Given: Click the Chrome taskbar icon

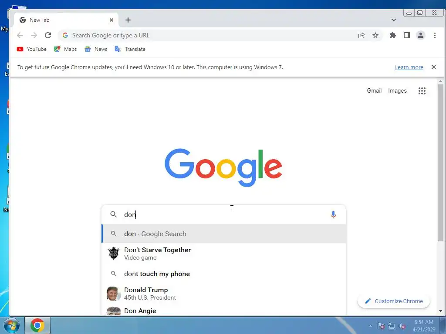Looking at the screenshot, I should pyautogui.click(x=37, y=325).
